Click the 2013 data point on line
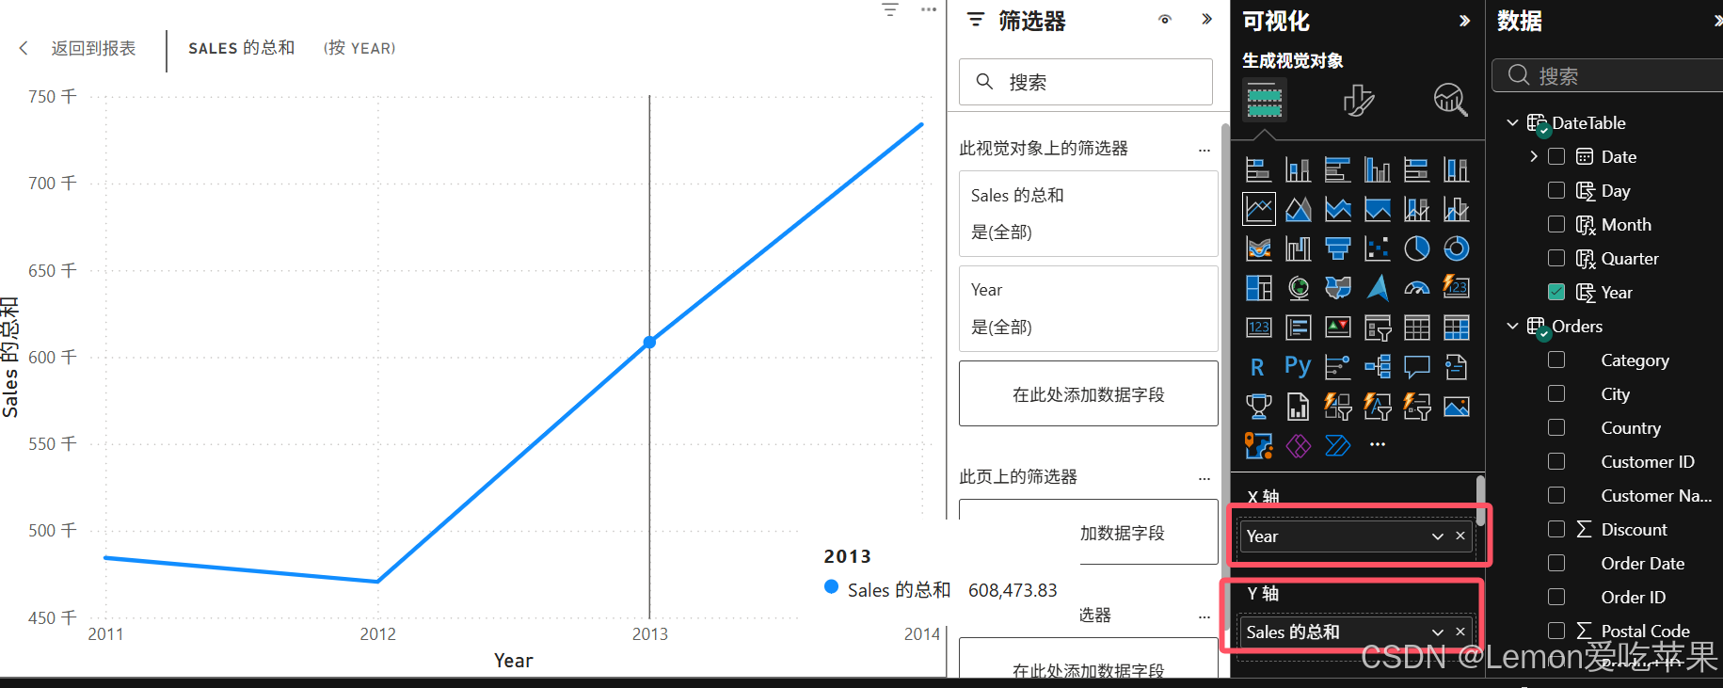 coord(649,342)
